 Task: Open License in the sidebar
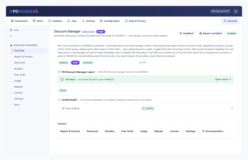(30, 93)
